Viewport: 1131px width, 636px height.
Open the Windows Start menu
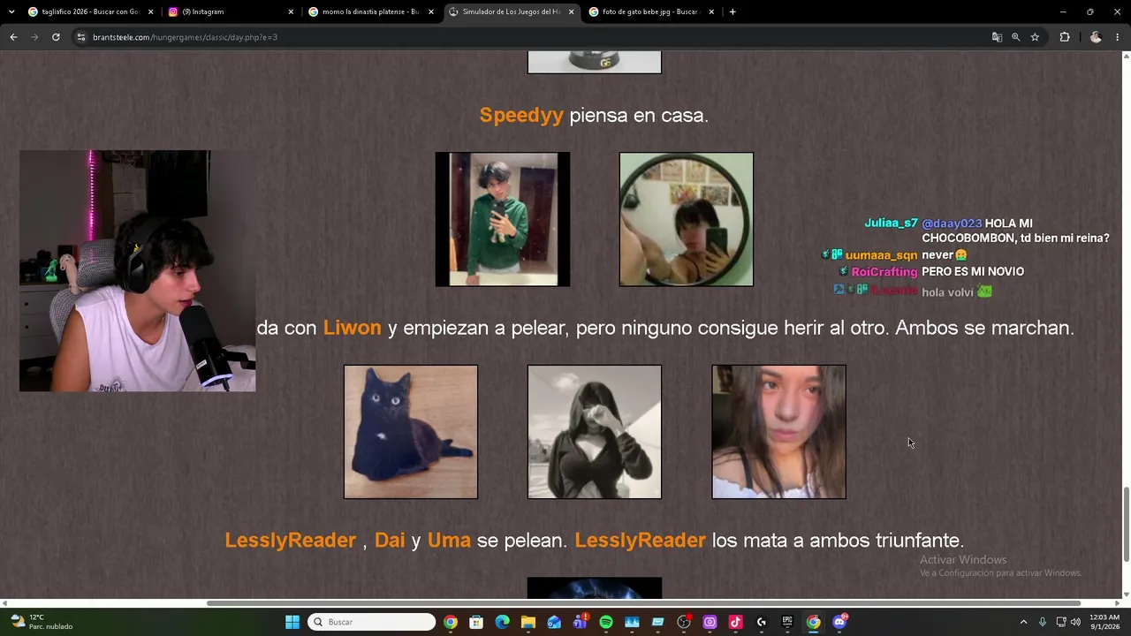click(292, 622)
